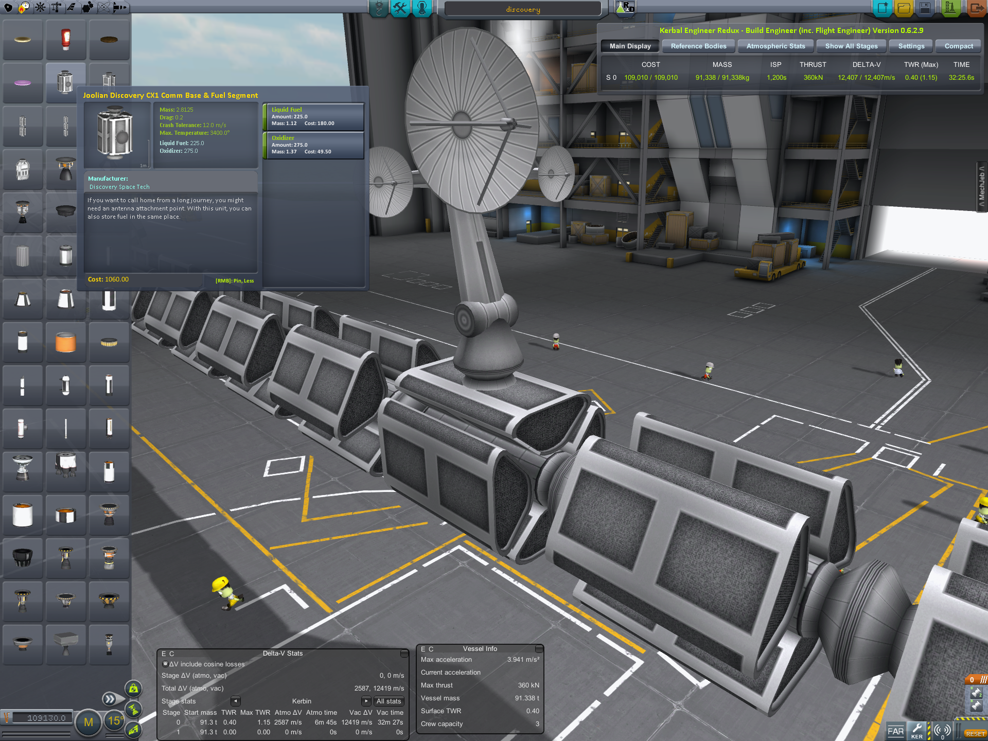The width and height of the screenshot is (988, 741).
Task: Open the Build Engineer Settings tab
Action: click(911, 46)
